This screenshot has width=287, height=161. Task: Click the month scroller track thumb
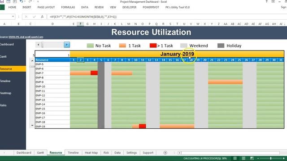pos(43,45)
